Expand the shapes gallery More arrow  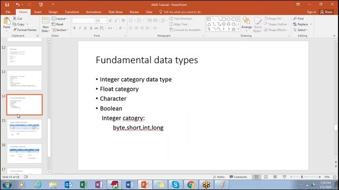tap(238, 29)
